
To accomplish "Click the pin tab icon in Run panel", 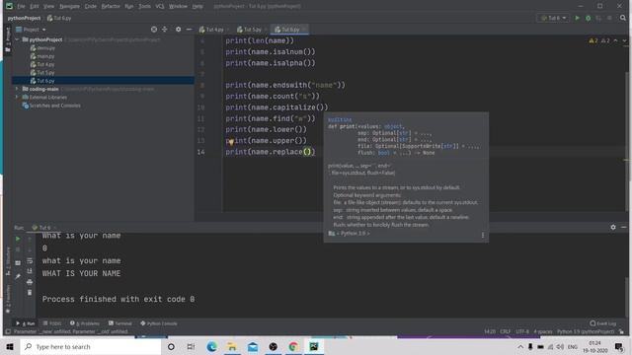I will 18,276.
